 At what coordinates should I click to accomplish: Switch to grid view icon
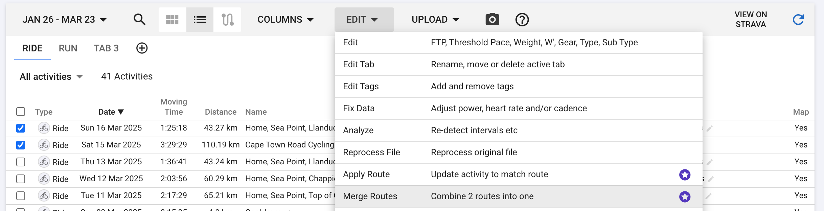172,20
